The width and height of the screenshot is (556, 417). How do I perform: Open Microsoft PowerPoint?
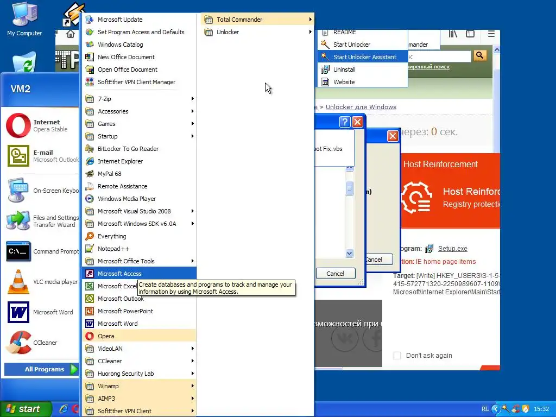[140, 311]
